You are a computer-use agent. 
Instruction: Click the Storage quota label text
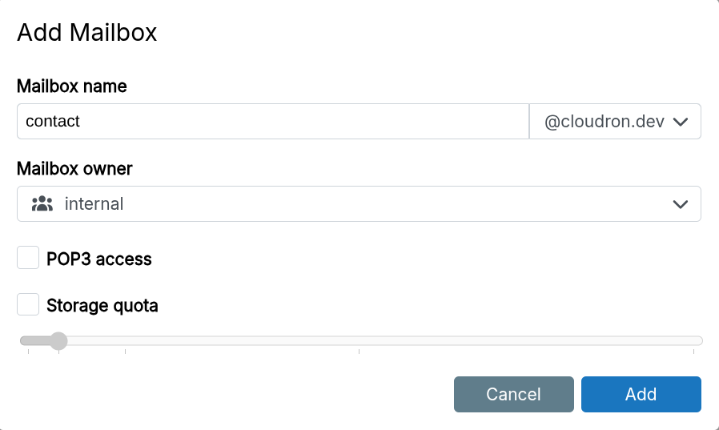click(102, 306)
